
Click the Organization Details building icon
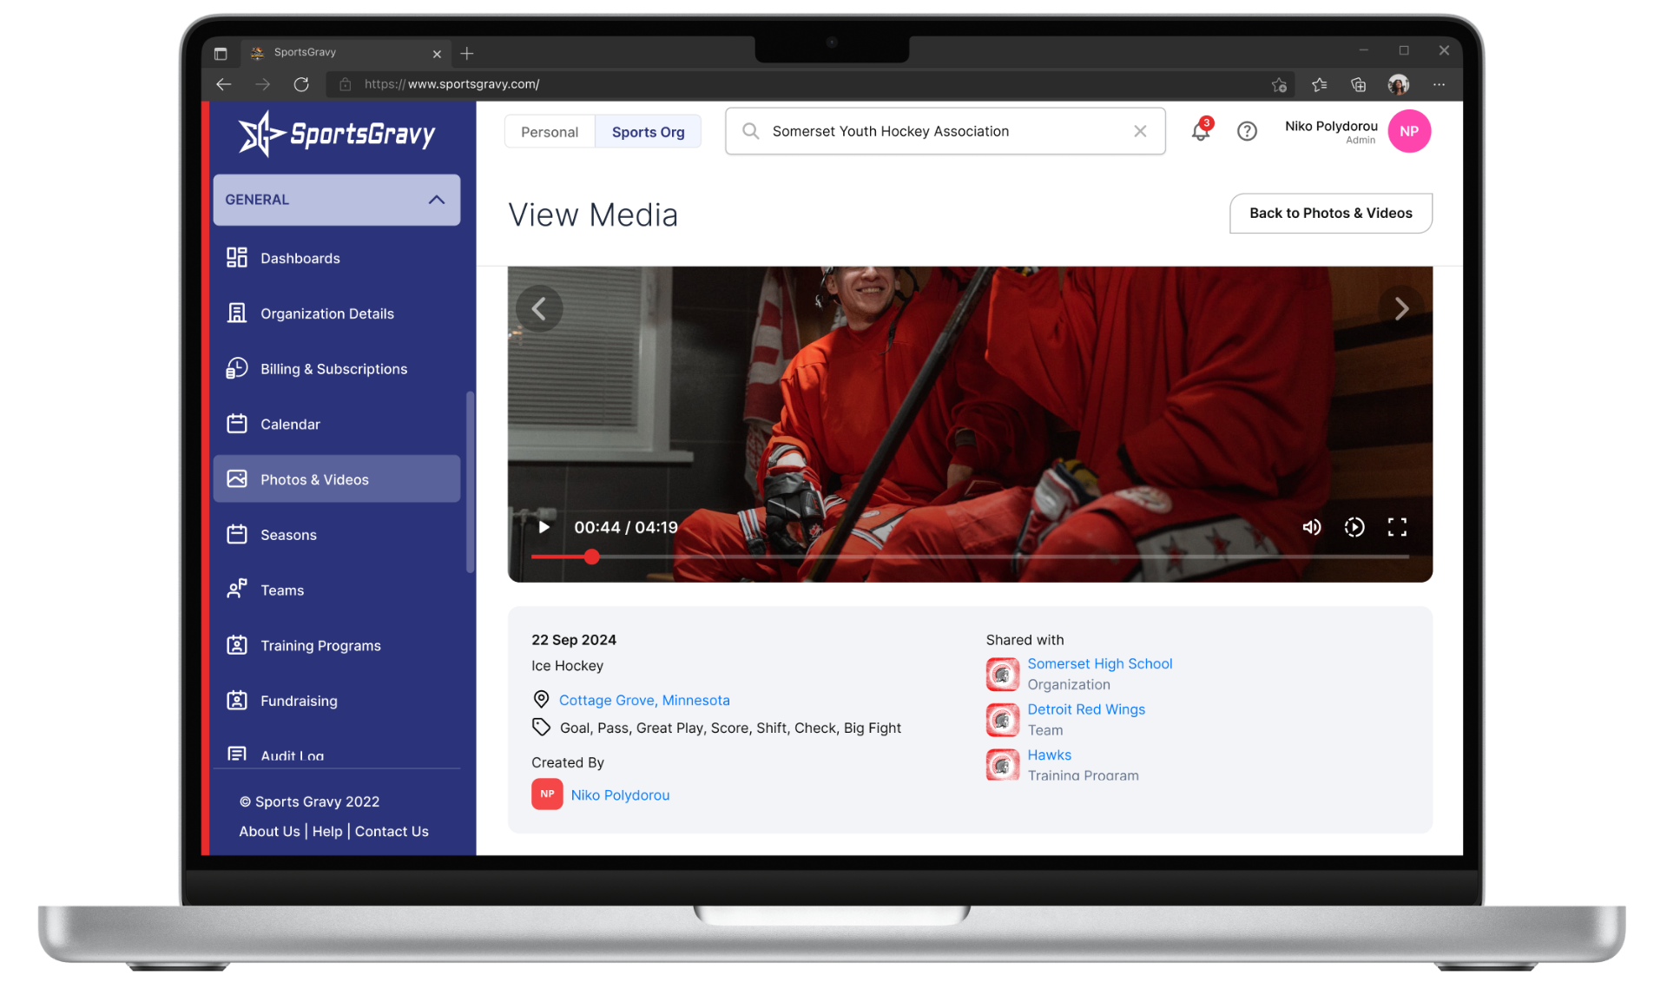[236, 313]
